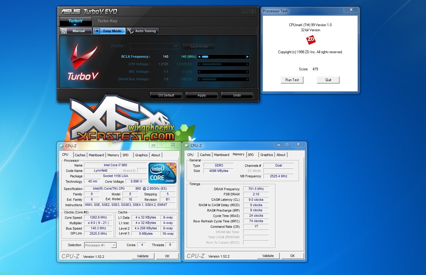Click Validate in right CPU-Z window
Image resolution: width=426 pixels, height=275 pixels.
pos(268,256)
